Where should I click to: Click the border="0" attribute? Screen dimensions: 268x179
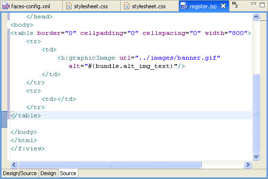tap(56, 33)
